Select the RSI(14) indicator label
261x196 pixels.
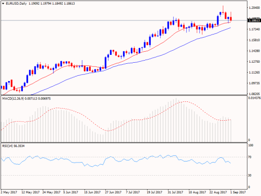7,146
